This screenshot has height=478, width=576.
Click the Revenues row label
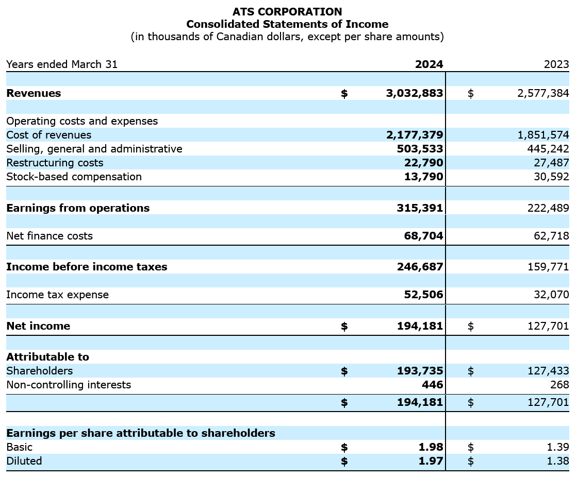[x=34, y=93]
